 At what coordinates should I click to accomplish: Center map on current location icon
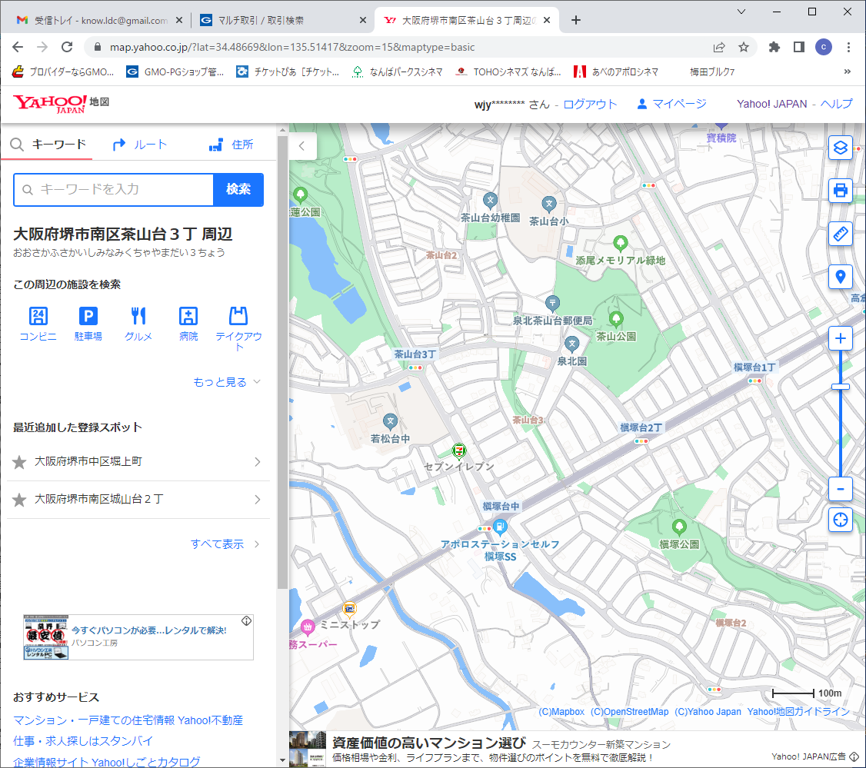click(x=840, y=520)
